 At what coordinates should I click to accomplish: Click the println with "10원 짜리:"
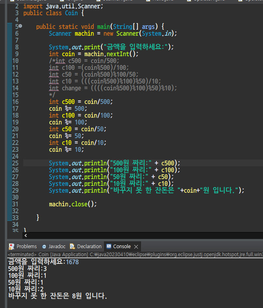click(x=111, y=184)
